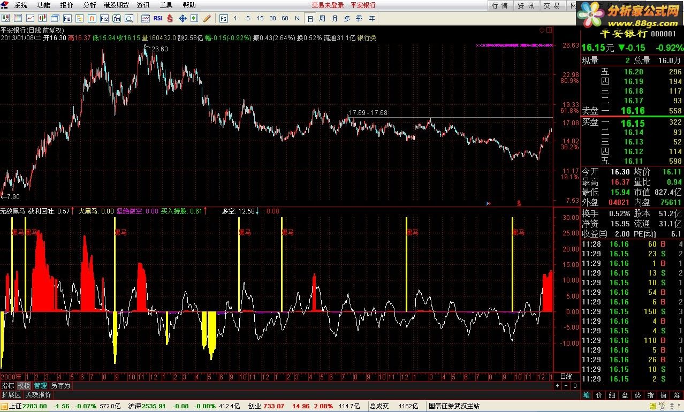
Task: Click the F5 toolbar icon
Action: click(223, 18)
